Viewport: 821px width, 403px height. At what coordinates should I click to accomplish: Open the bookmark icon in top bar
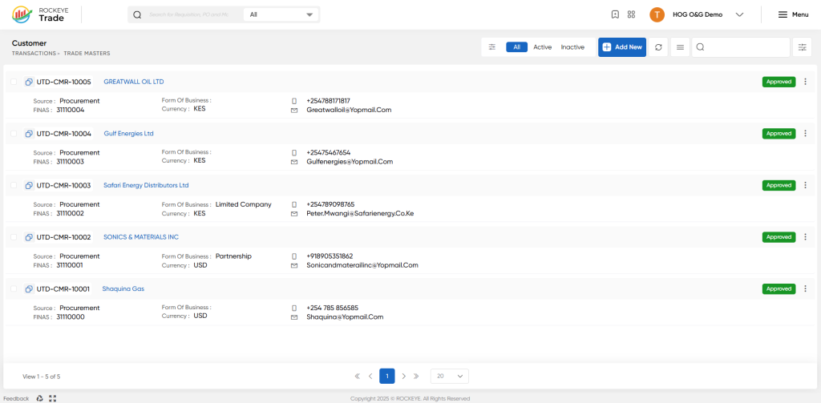pos(615,14)
